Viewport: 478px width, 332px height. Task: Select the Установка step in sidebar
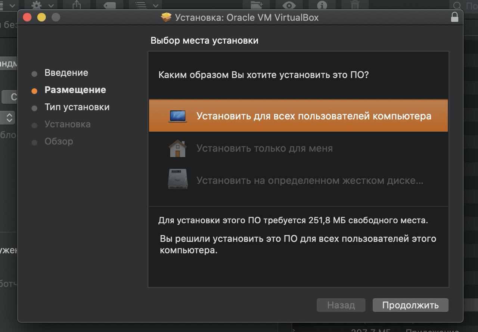click(x=68, y=124)
